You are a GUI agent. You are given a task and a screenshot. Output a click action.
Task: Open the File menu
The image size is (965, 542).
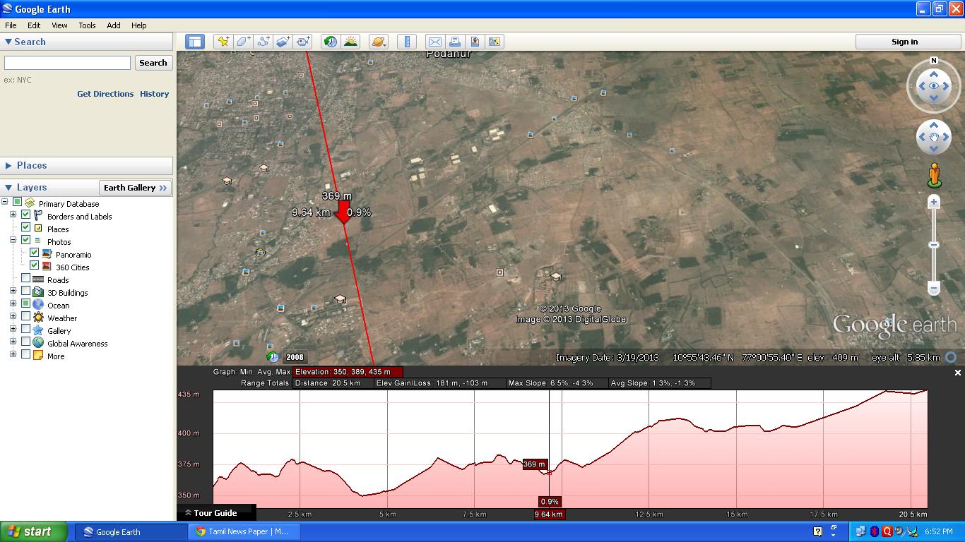(11, 25)
